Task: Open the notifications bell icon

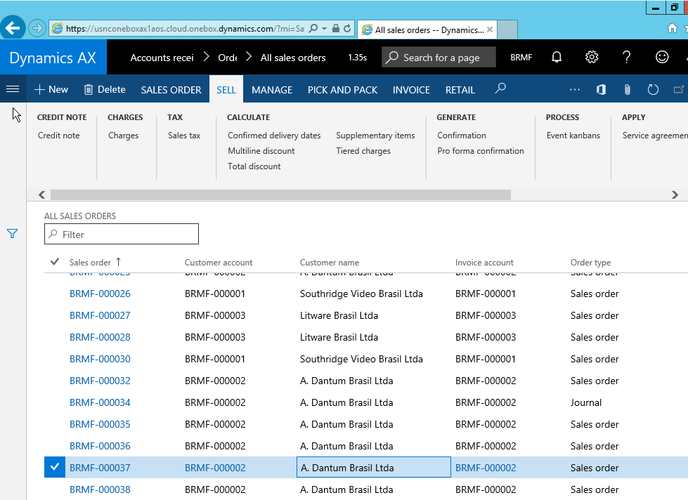Action: [556, 57]
